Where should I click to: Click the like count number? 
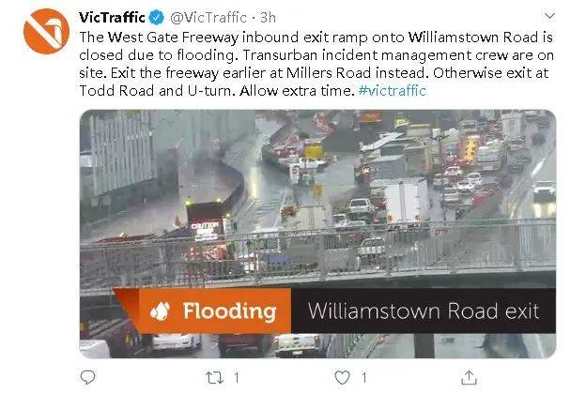363,378
